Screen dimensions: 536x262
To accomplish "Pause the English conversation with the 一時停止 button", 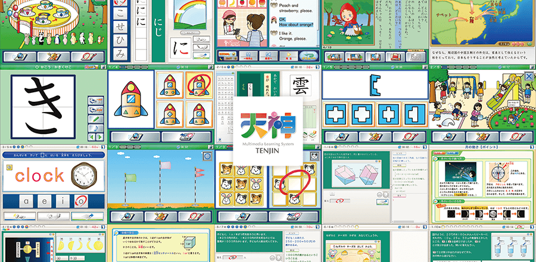I will (x=248, y=56).
